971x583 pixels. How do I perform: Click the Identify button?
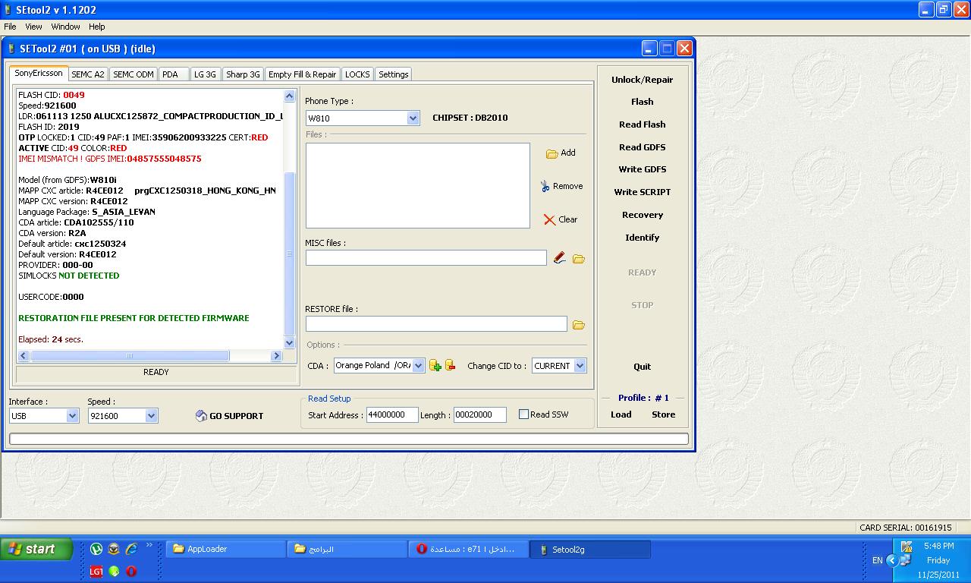pos(642,238)
